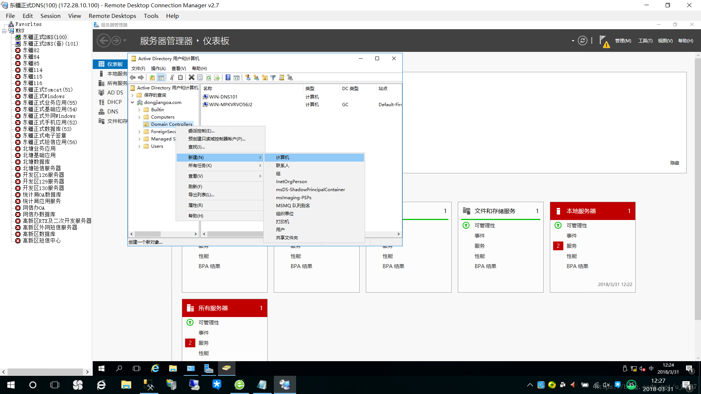Click 委派控制(E)... in context menu

point(220,131)
